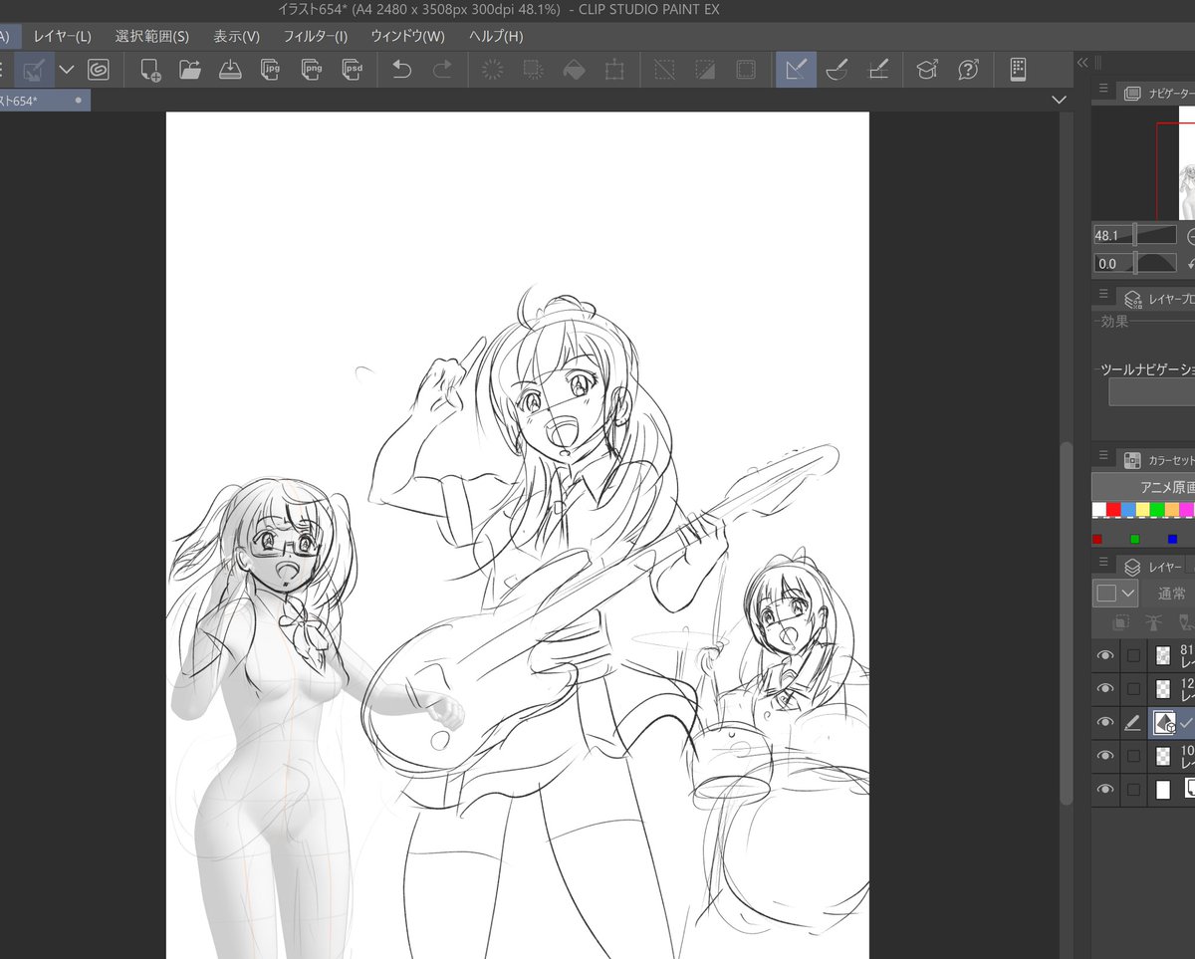The width and height of the screenshot is (1195, 959).
Task: Open the Layer Property palette menu
Action: click(x=1103, y=295)
